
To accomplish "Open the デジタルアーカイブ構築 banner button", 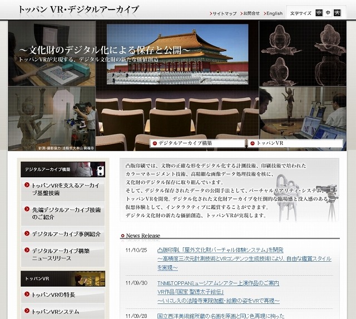I will [197, 143].
